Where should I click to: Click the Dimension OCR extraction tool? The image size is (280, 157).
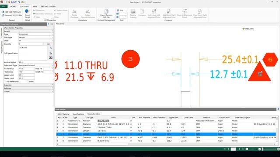coord(39,10)
